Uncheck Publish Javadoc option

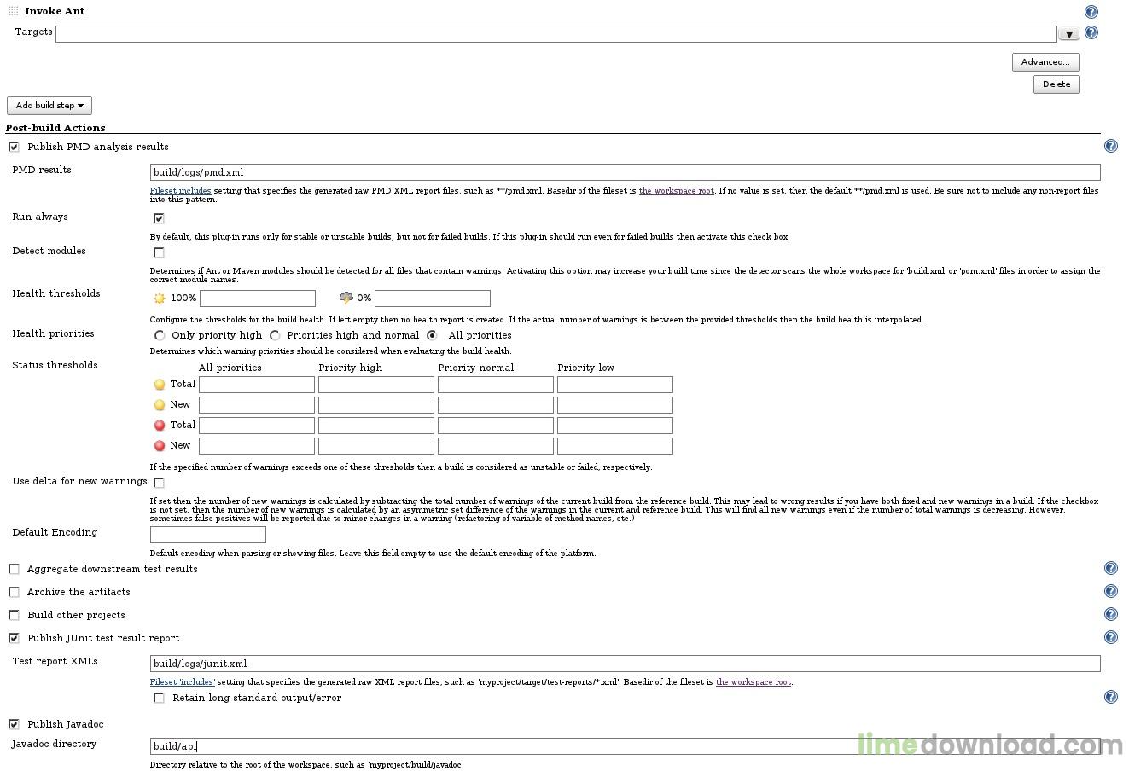14,724
